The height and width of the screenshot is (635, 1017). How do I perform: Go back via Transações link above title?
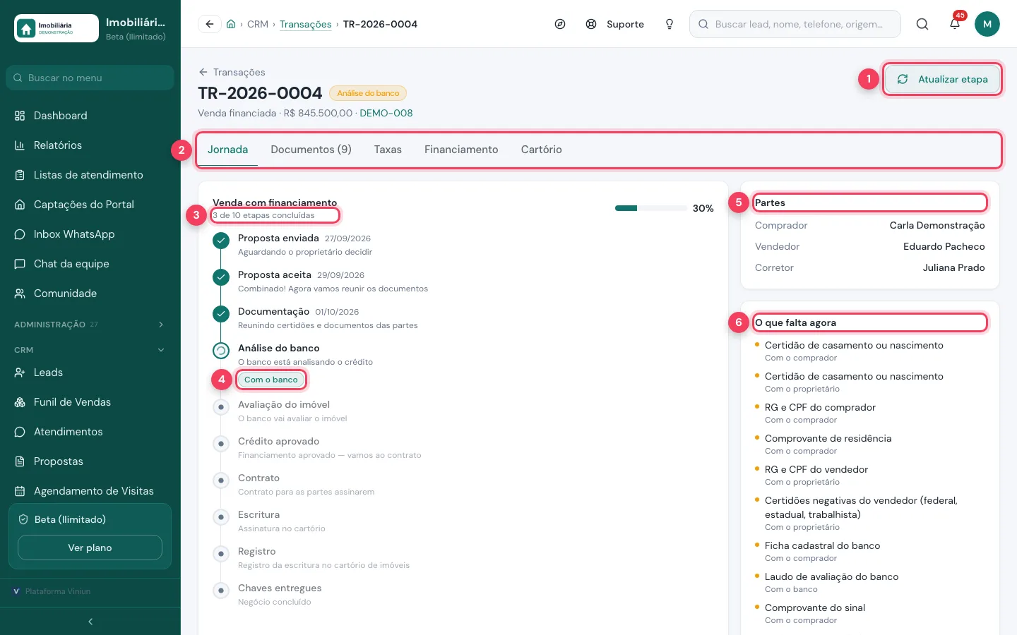(x=232, y=72)
